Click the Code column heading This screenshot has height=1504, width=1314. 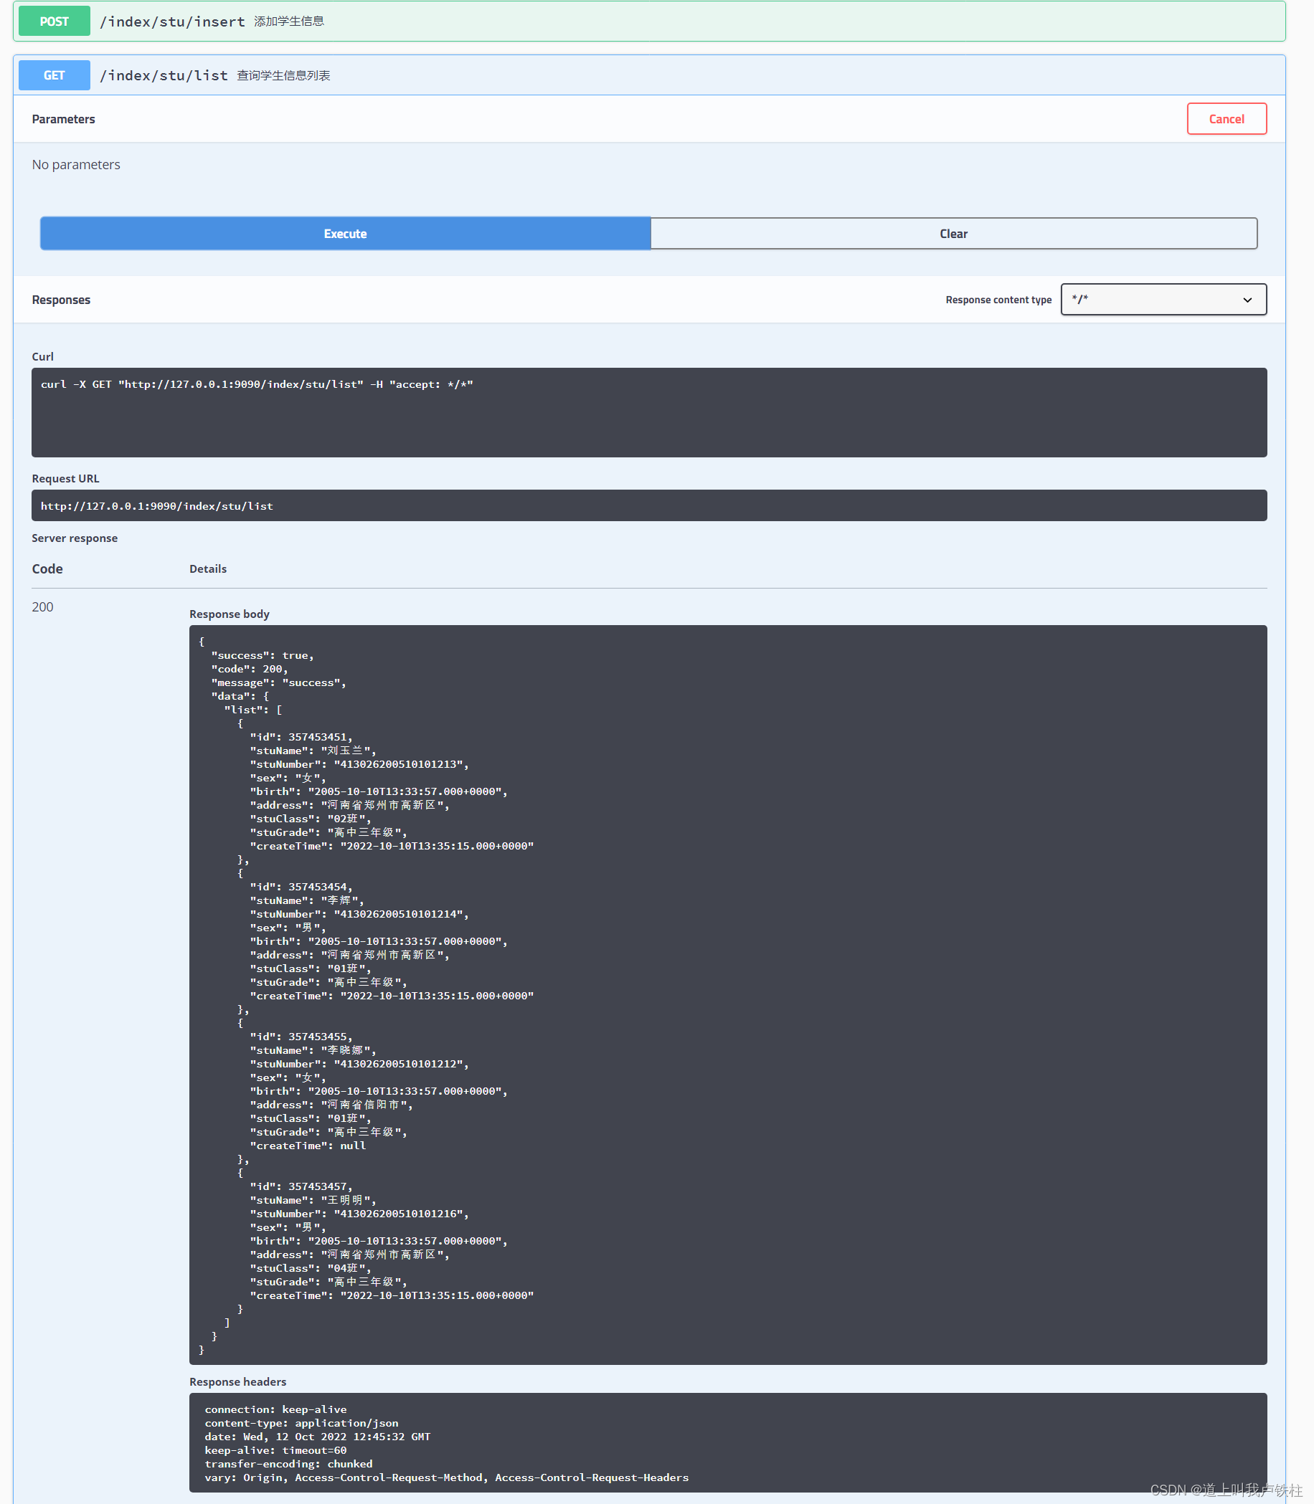47,568
